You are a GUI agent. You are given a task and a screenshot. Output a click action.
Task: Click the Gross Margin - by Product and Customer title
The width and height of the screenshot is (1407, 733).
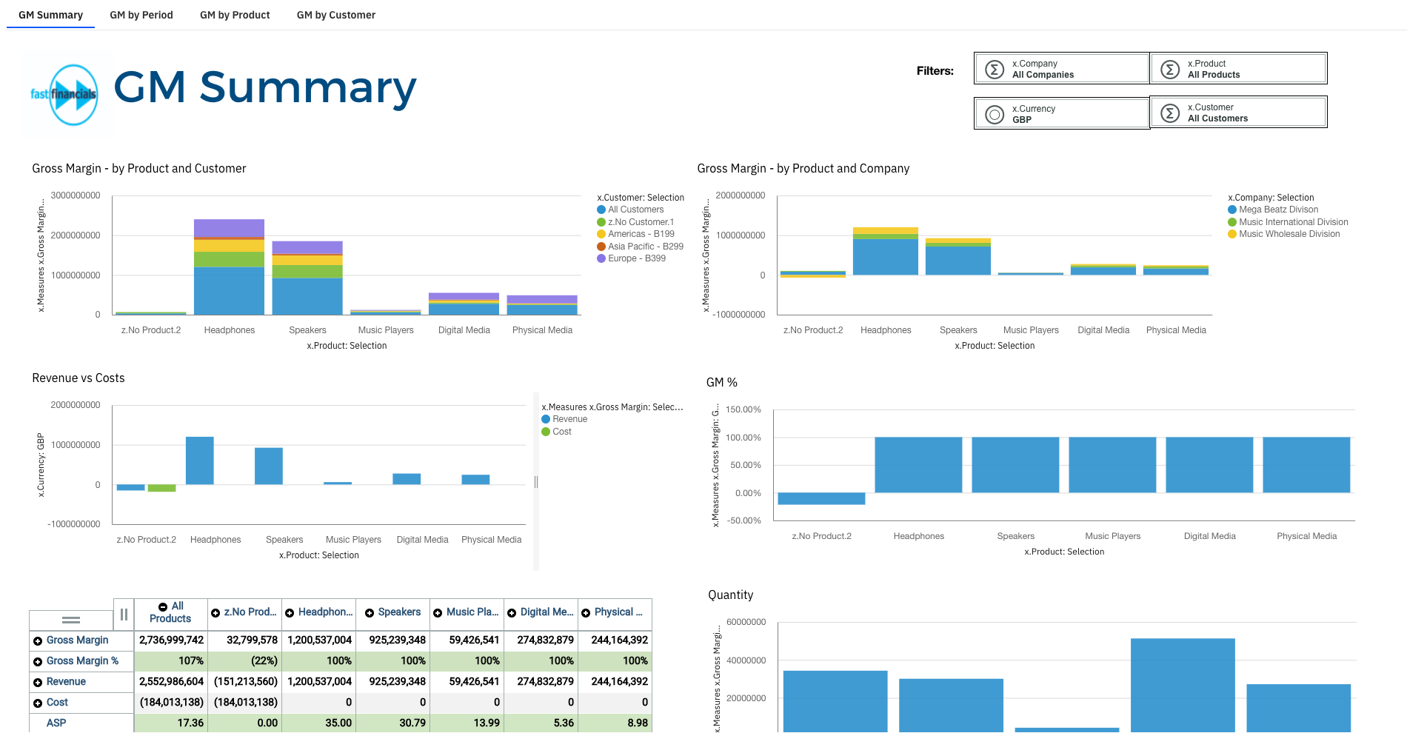coord(139,169)
